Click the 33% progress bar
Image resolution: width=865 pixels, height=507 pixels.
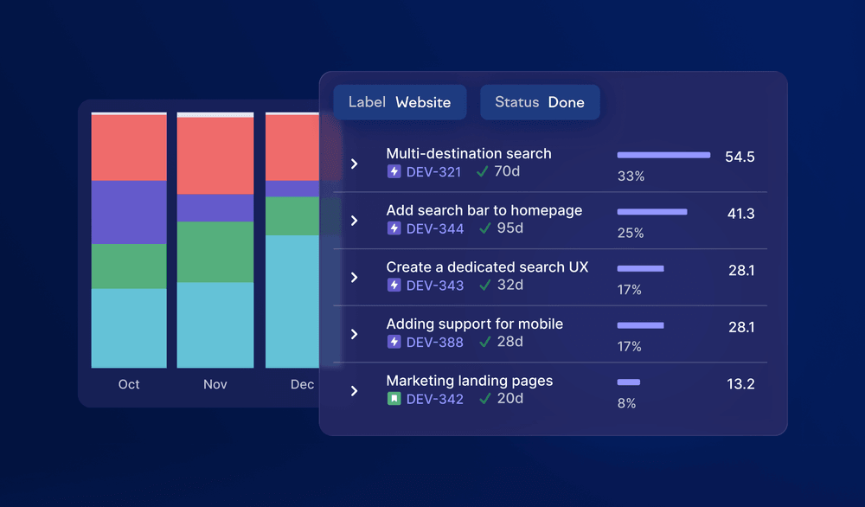pos(663,156)
